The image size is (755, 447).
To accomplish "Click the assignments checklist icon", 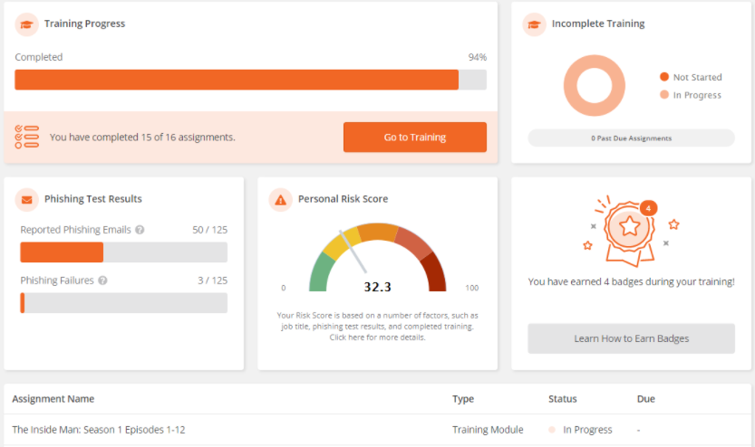I will point(27,137).
